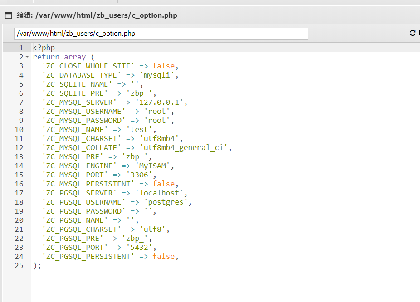Click the 'test' MySQL database name value

click(x=139, y=130)
